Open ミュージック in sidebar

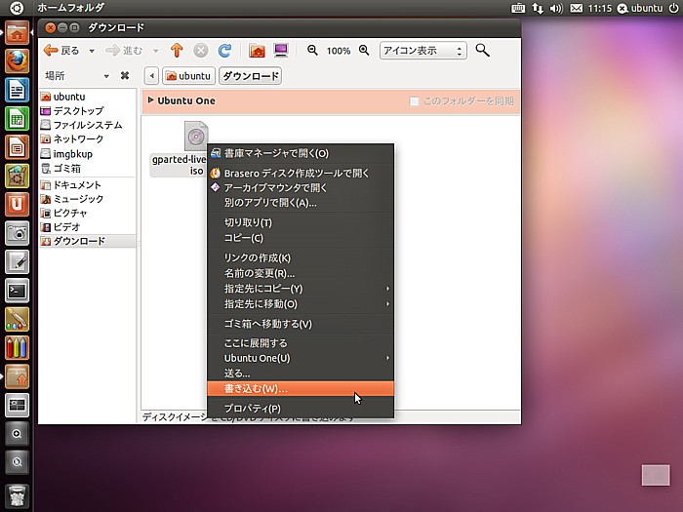(88, 199)
